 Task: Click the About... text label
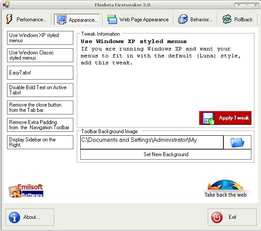click(31, 217)
